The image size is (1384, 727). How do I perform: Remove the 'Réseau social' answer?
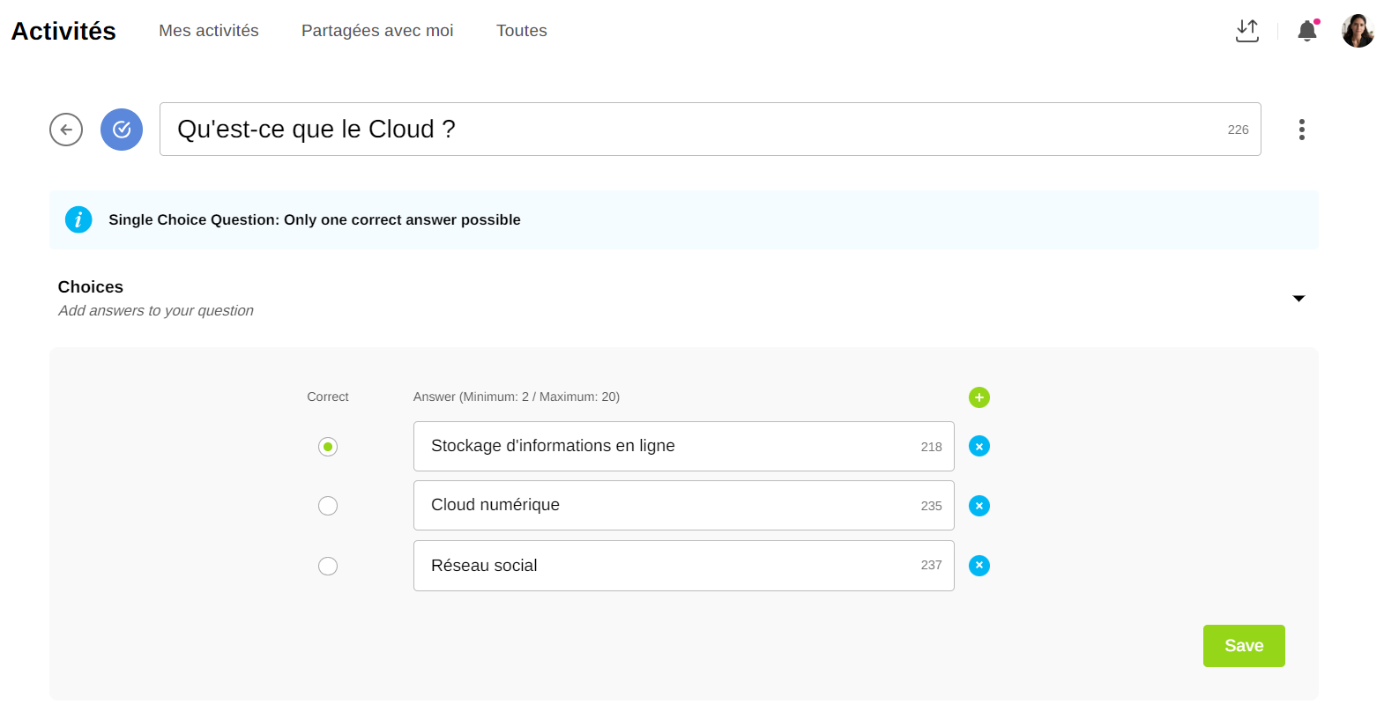[978, 566]
